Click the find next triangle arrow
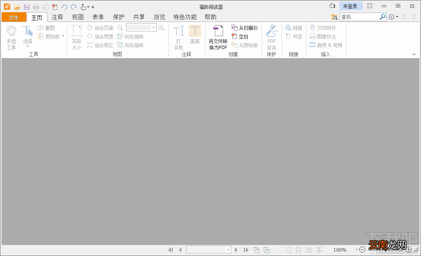Screen dimensions: 421x256 point(415,17)
